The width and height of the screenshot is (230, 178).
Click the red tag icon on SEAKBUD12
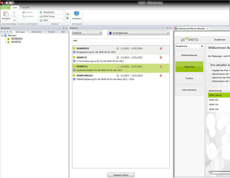click(x=161, y=48)
